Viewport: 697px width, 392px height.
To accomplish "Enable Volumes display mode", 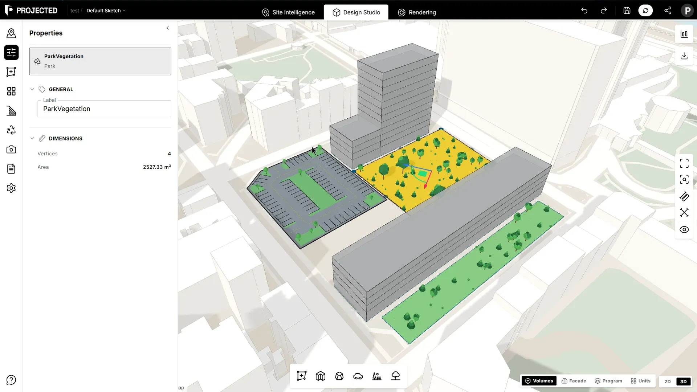I will click(x=539, y=381).
